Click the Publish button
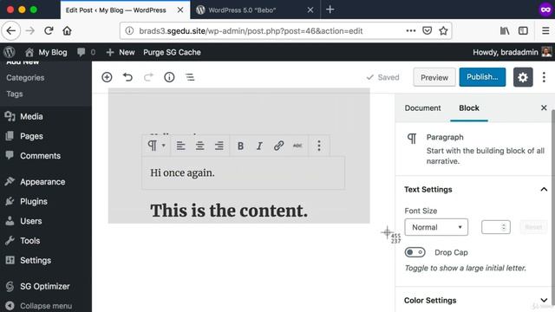This screenshot has height=312, width=555. tap(482, 77)
